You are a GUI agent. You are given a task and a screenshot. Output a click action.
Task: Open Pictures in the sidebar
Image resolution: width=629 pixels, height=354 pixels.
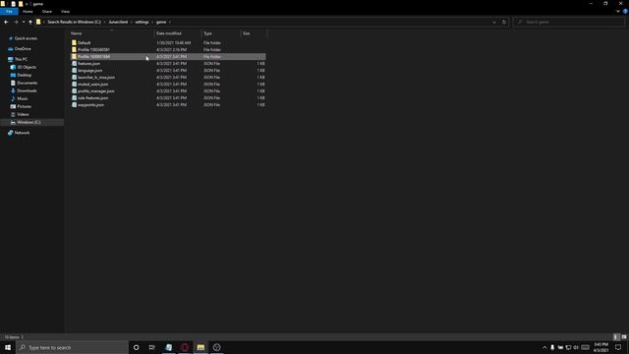pyautogui.click(x=24, y=106)
